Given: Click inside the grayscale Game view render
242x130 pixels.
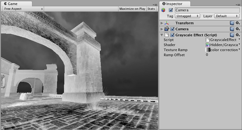Looking at the screenshot, I should pos(79,71).
